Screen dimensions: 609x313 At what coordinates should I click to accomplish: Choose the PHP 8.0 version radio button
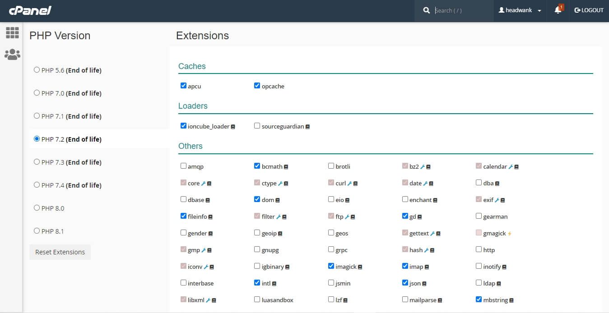click(37, 208)
